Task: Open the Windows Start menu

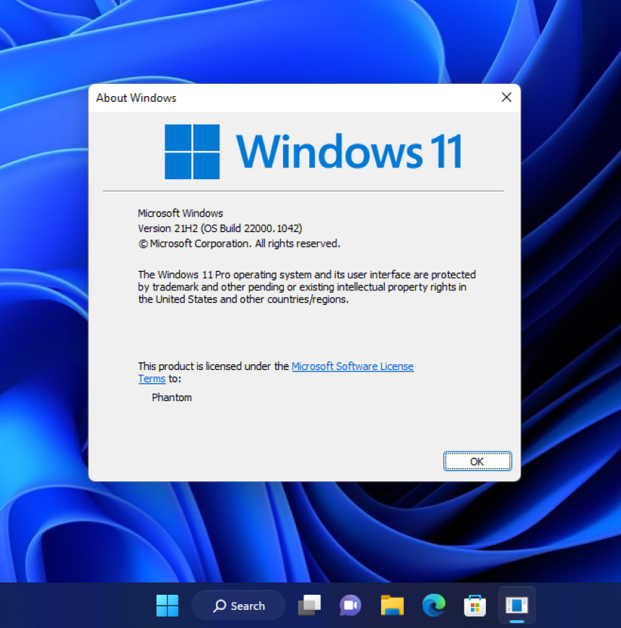Action: point(168,605)
